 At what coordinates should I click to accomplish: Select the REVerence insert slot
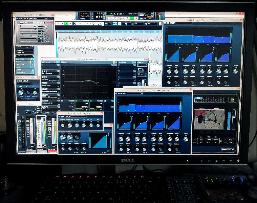(x=50, y=109)
